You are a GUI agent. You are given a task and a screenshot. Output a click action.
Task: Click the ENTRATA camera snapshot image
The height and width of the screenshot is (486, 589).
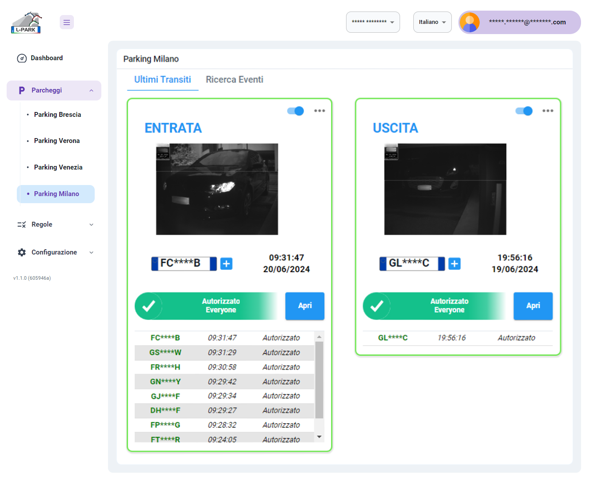coord(217,189)
